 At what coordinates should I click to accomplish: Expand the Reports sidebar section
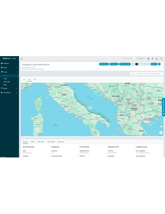pos(10,88)
